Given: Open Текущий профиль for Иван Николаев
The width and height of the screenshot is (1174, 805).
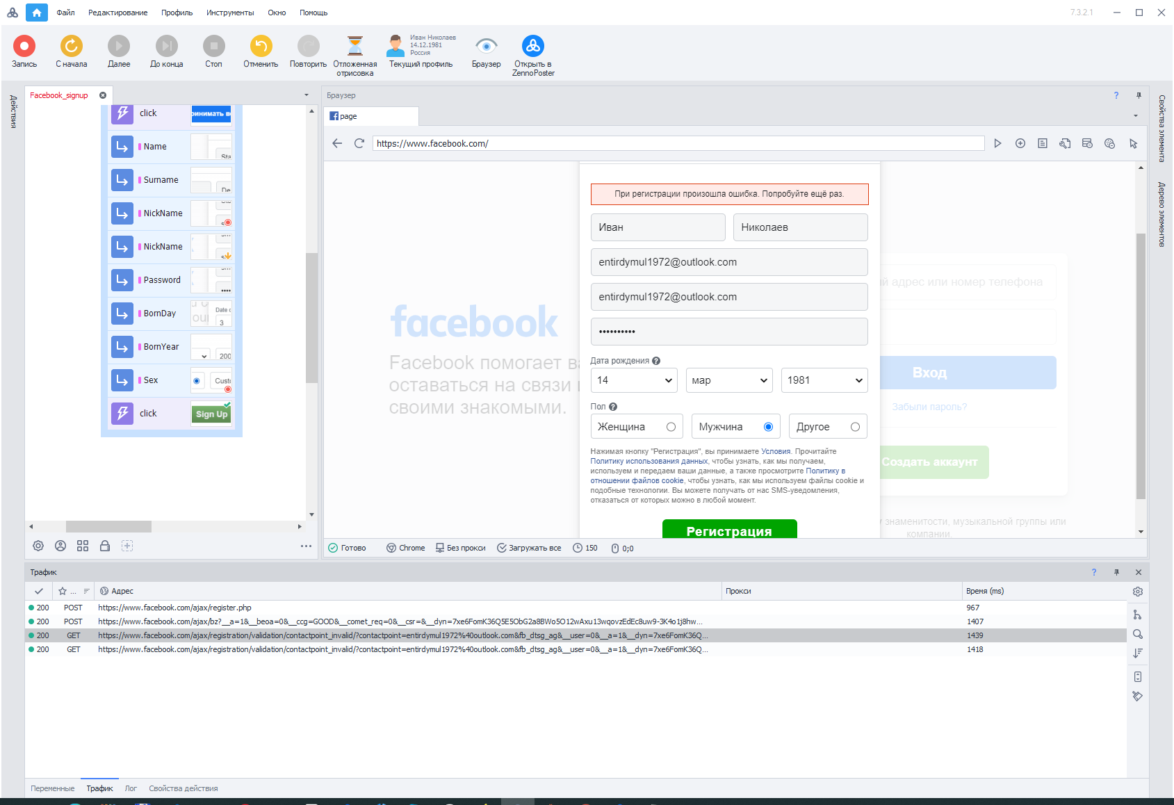Looking at the screenshot, I should click(x=421, y=51).
